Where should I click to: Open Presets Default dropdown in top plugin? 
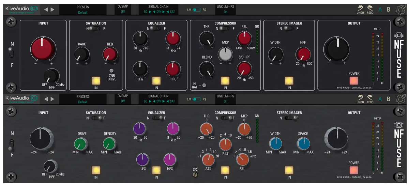click(82, 10)
